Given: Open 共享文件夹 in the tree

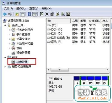Looking at the screenshot, I should point(23,39).
